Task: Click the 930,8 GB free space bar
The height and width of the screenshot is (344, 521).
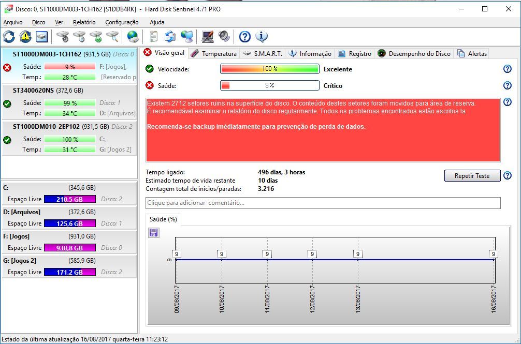Action: [70, 248]
